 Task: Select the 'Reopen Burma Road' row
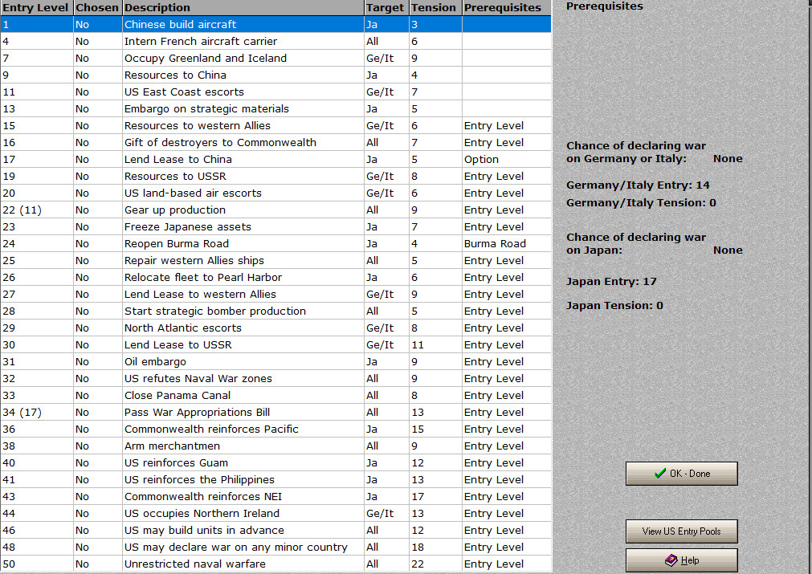[x=275, y=244]
